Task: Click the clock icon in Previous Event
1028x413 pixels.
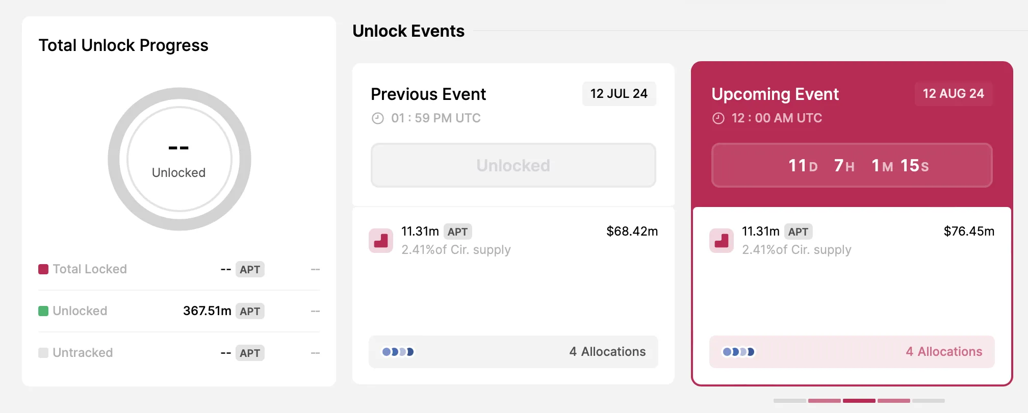Action: pyautogui.click(x=377, y=118)
